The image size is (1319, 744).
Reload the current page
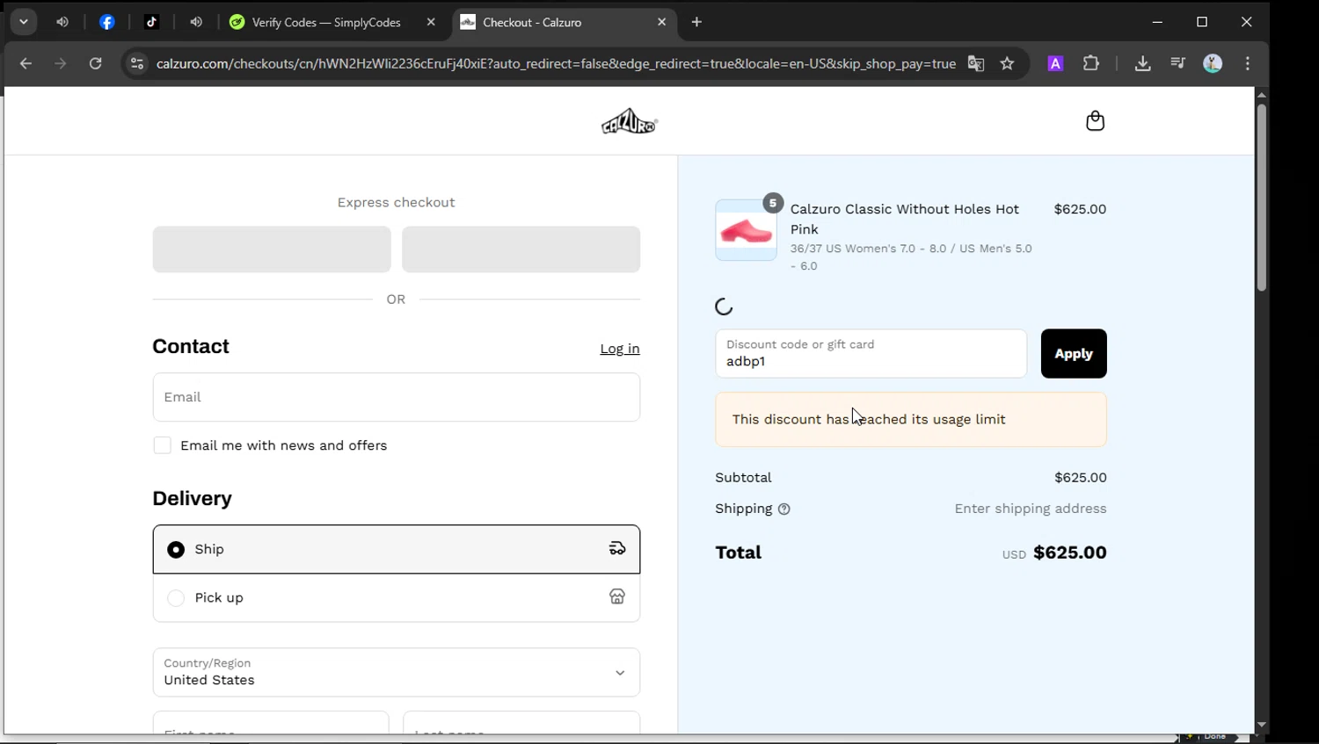pos(96,63)
